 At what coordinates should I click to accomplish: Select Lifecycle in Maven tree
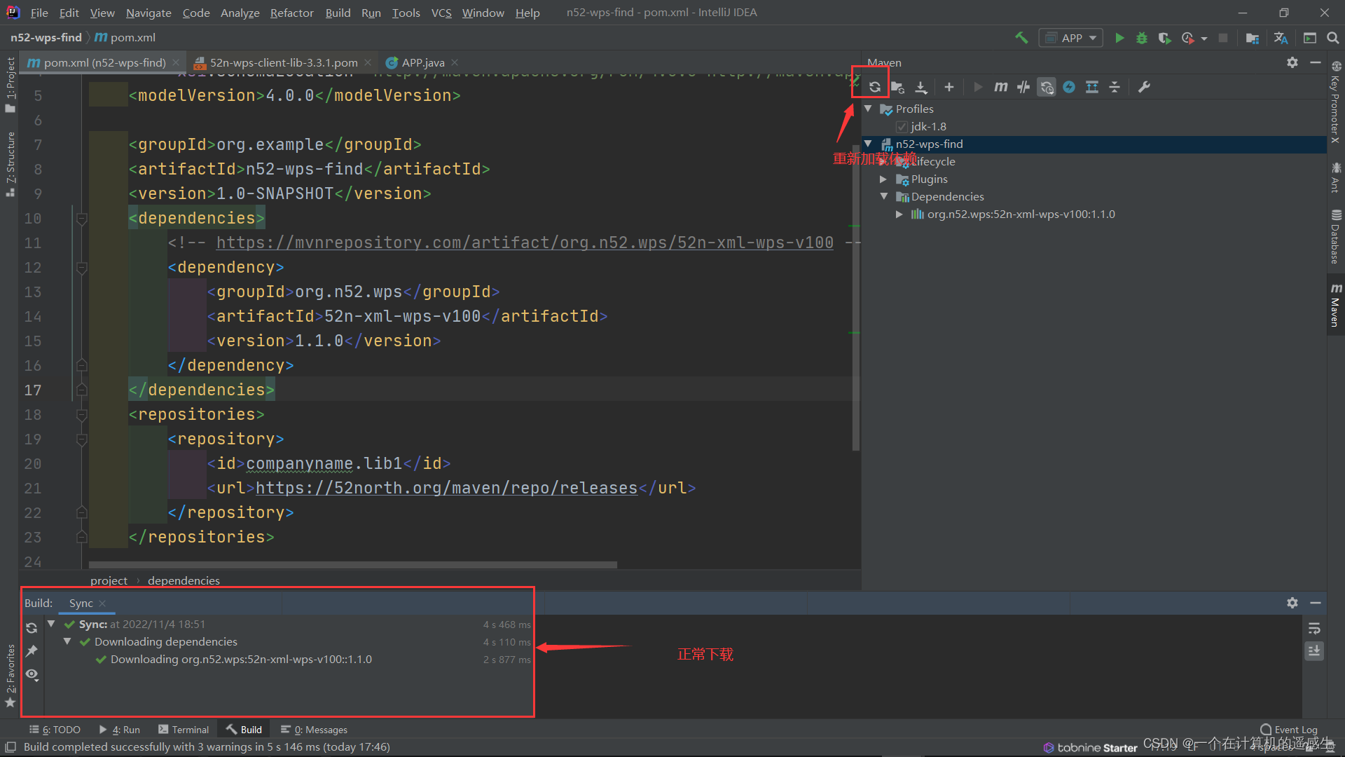932,161
